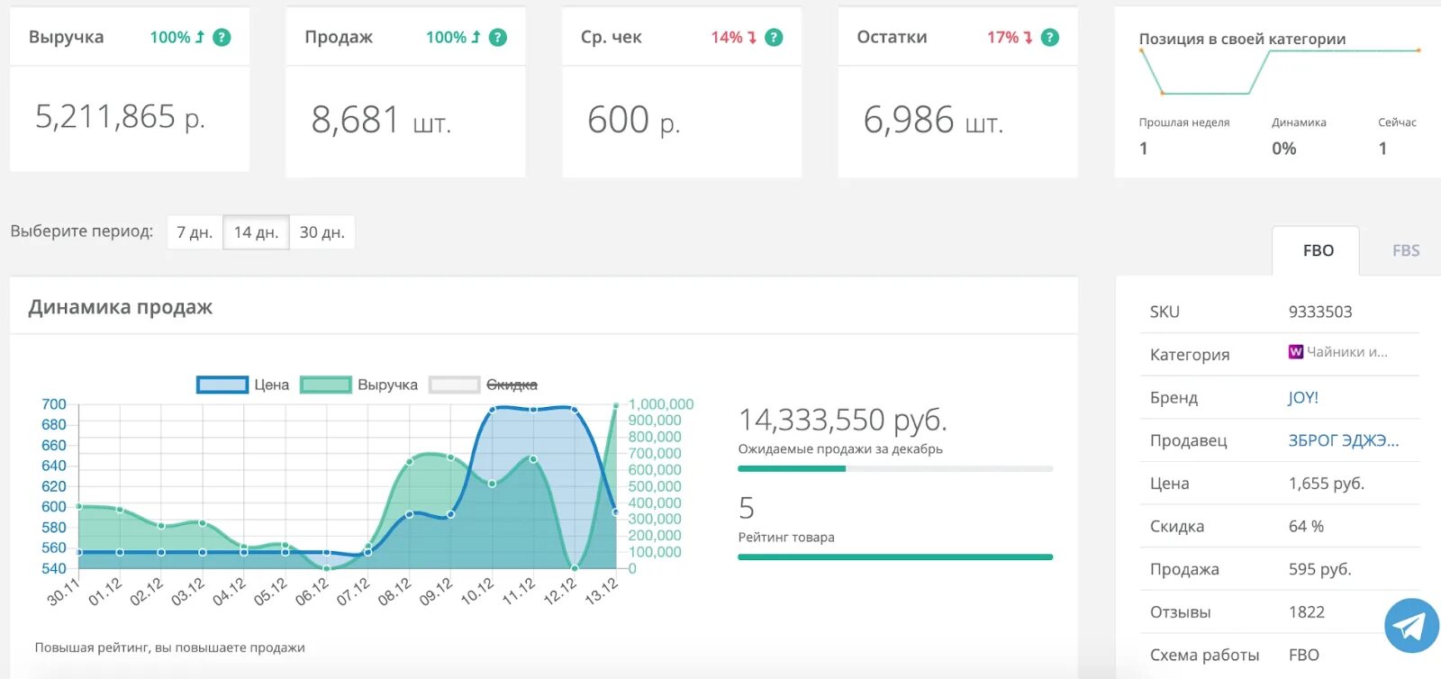Click the 8,681 шт. sales value
The width and height of the screenshot is (1441, 679).
381,120
